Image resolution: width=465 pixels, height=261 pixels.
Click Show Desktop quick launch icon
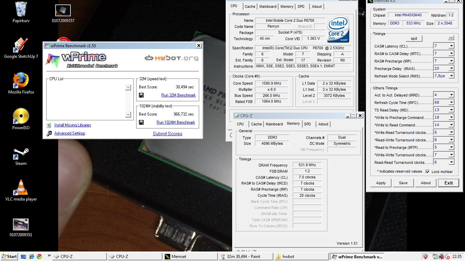pyautogui.click(x=23, y=257)
